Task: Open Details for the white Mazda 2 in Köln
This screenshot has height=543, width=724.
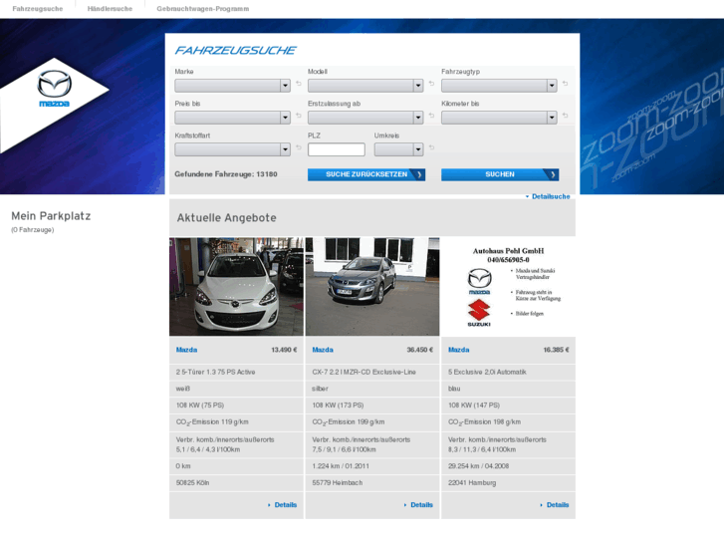Action: click(x=283, y=505)
